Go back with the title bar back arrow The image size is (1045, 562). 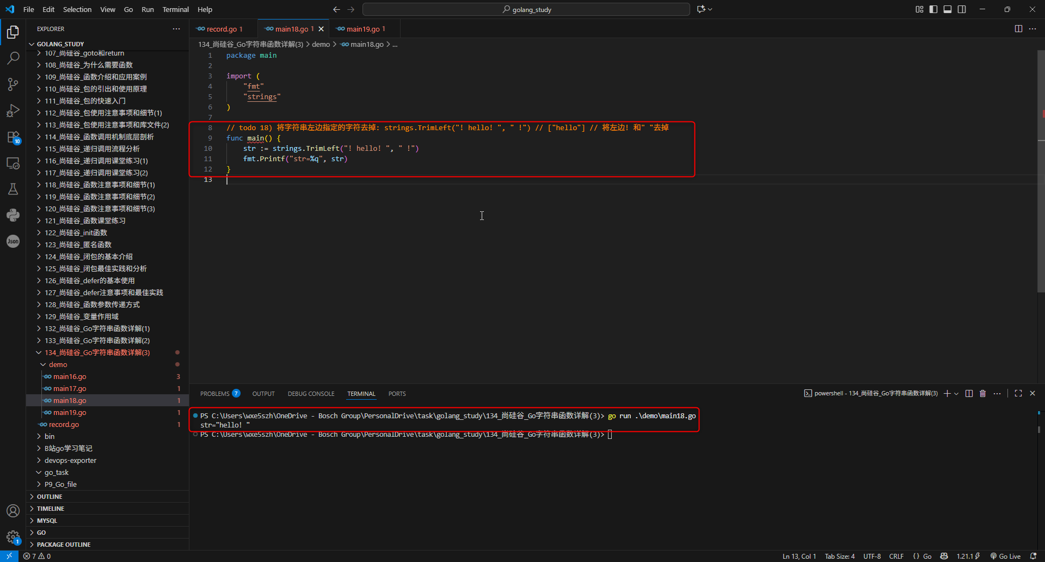[336, 9]
